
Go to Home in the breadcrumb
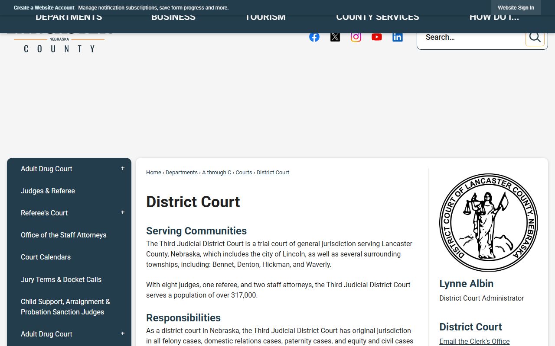click(x=153, y=173)
